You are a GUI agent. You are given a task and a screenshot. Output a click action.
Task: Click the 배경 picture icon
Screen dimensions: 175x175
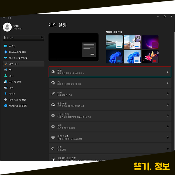[53, 72]
